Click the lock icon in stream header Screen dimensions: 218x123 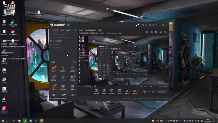152,32
